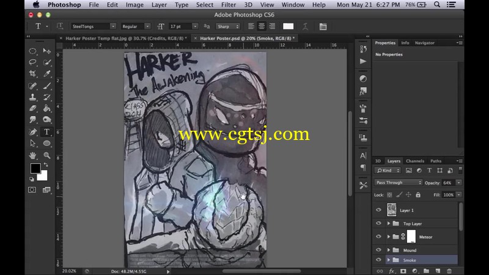Create a new group folder icon
The width and height of the screenshot is (489, 275).
(426, 271)
